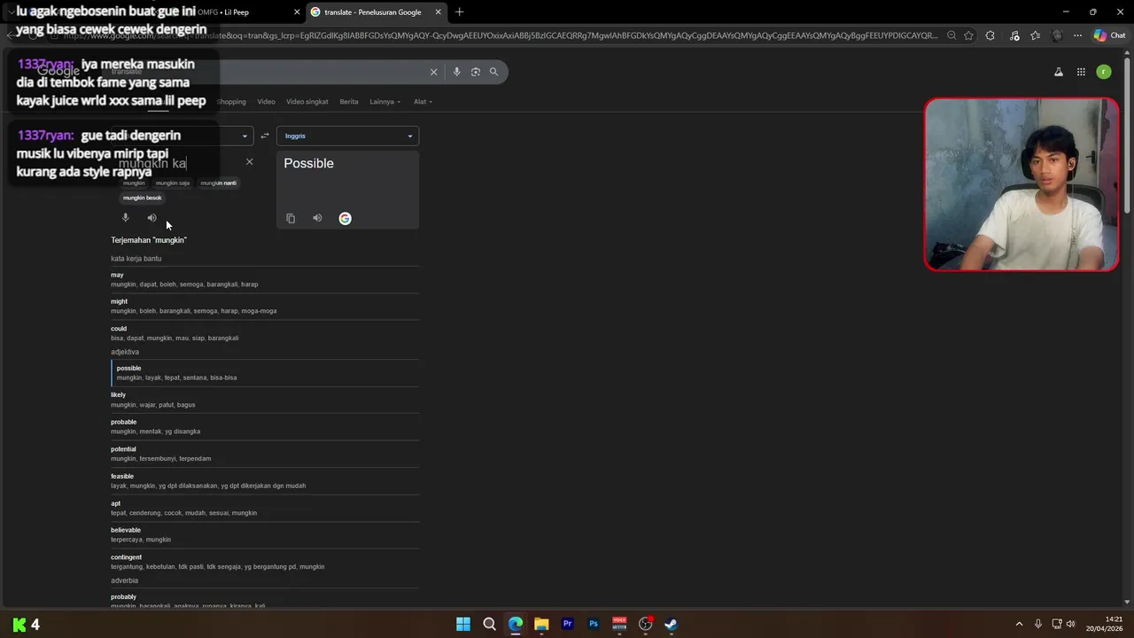The height and width of the screenshot is (638, 1134).
Task: Open volume control in system tray
Action: (1070, 624)
